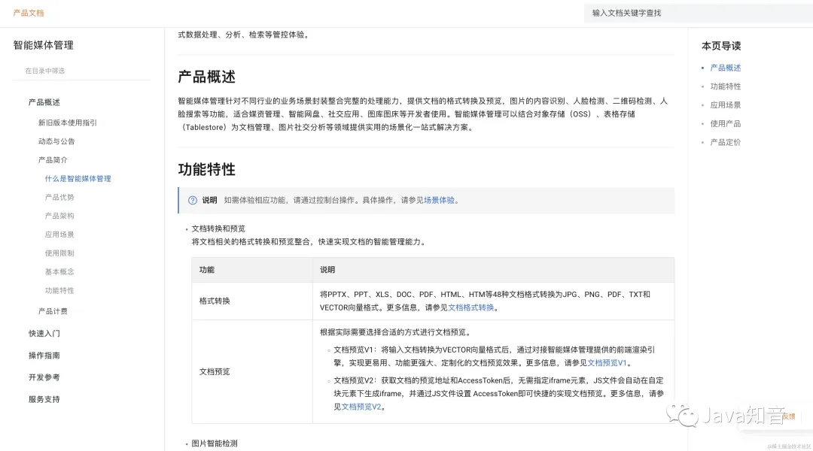Click the 产品文档 logo in top bar

29,13
